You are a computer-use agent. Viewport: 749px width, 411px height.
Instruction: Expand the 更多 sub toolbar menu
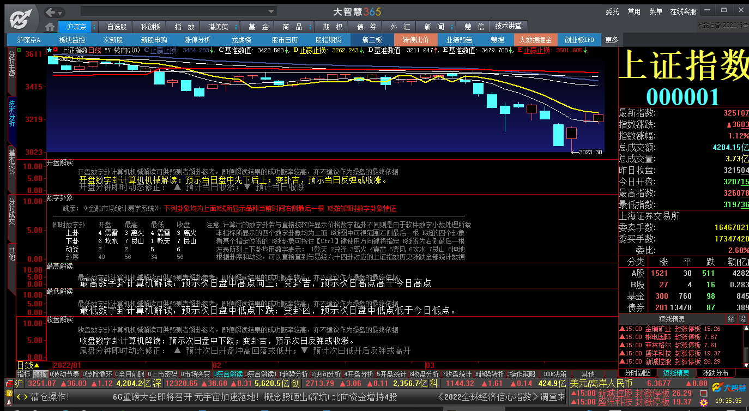(612, 40)
